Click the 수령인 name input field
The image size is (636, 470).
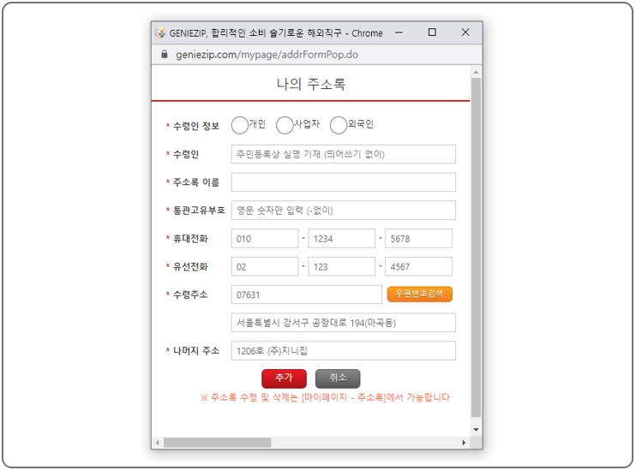coord(343,154)
